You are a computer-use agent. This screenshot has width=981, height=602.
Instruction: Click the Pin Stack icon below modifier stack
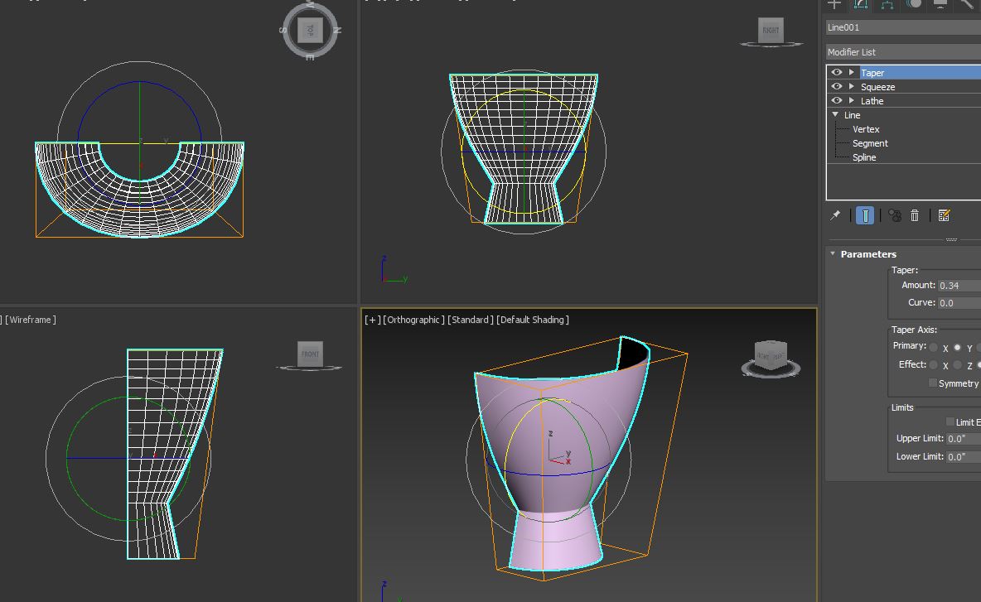coord(835,215)
